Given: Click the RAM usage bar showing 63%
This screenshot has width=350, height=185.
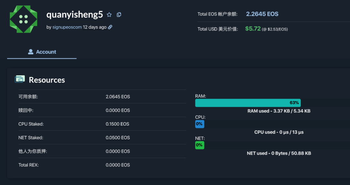Looking at the screenshot, I should 248,103.
